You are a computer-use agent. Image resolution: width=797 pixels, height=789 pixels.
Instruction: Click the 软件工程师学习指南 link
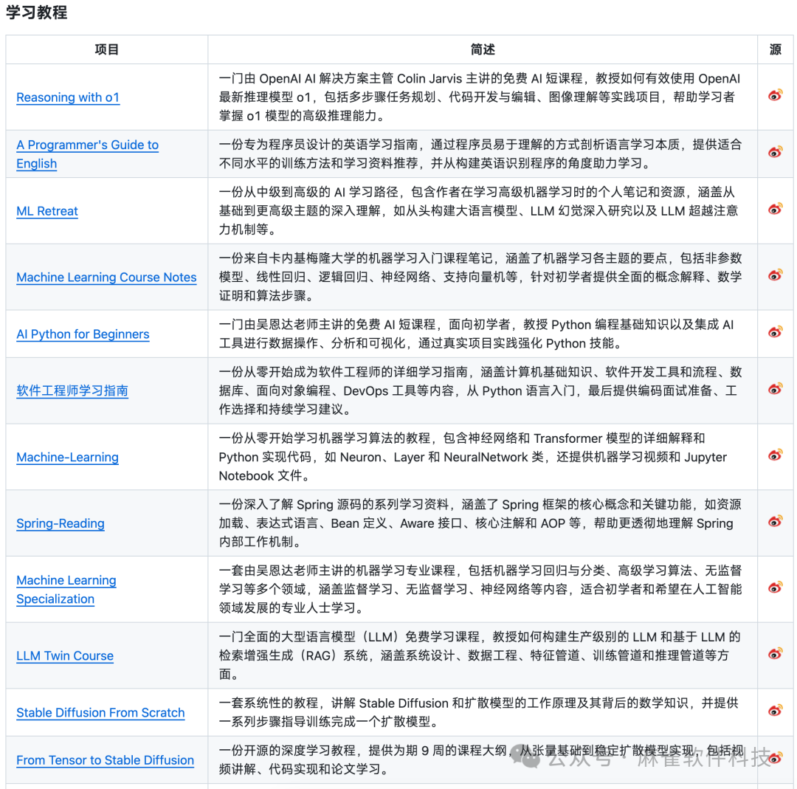[x=72, y=390]
